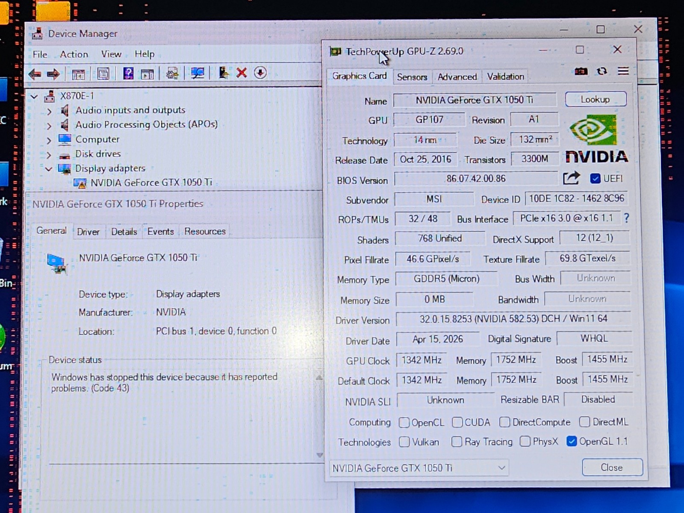Click the NVIDIA GTX 1050 Ti warning device icon
Viewport: 684px width, 513px height.
[x=80, y=183]
